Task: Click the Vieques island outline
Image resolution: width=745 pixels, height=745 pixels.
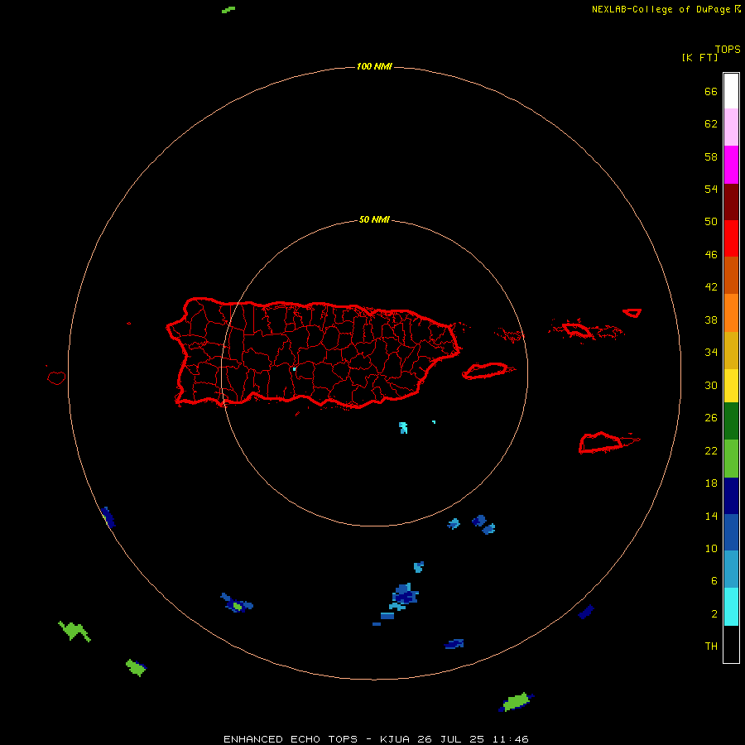Action: 488,371
